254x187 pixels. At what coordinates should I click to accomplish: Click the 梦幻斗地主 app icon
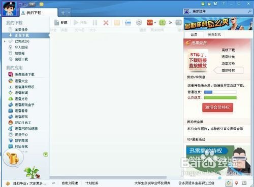[x=11, y=123]
